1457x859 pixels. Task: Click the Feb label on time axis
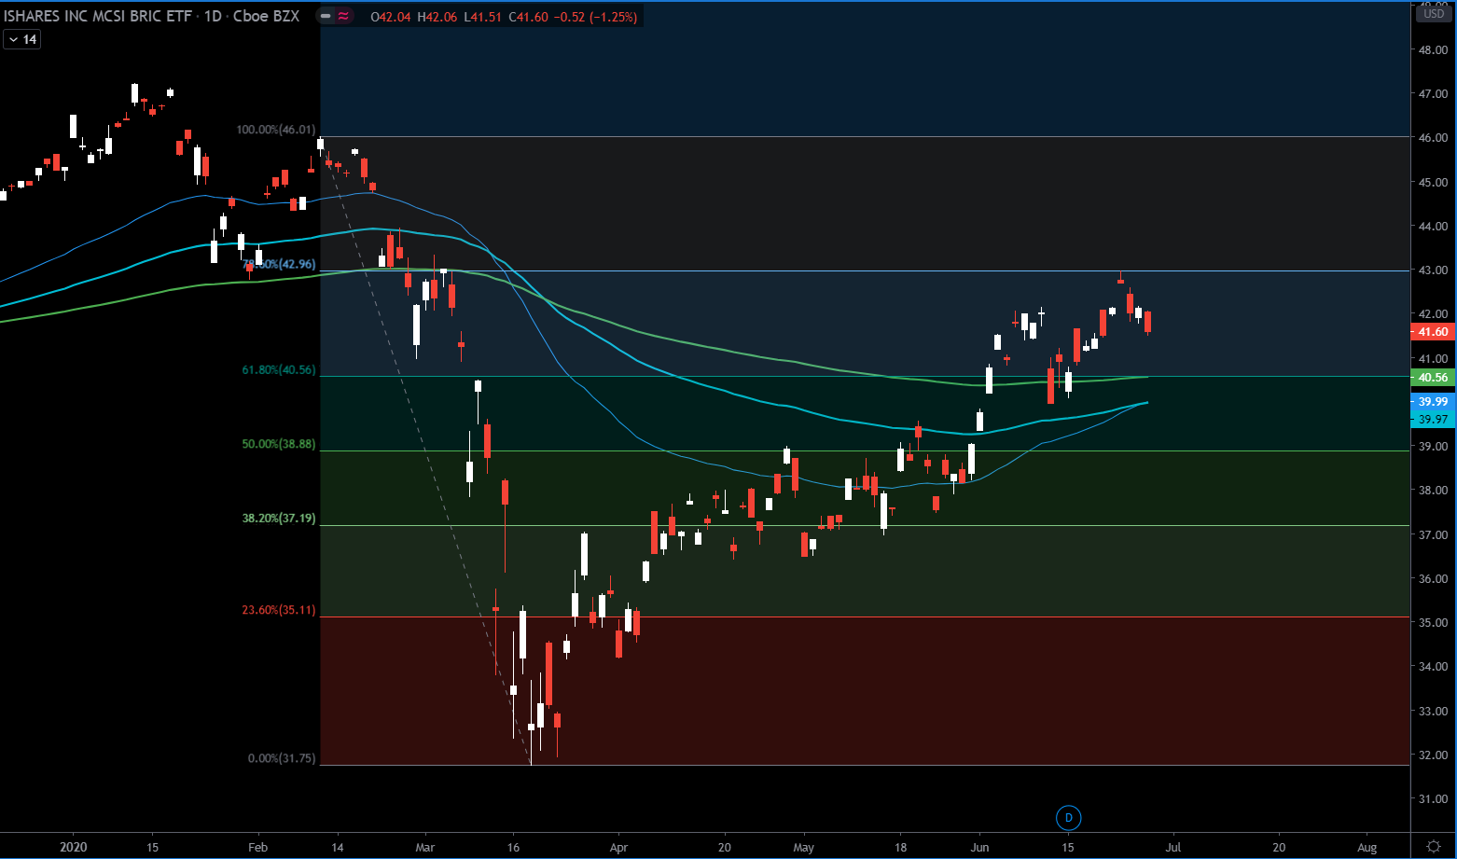(258, 848)
